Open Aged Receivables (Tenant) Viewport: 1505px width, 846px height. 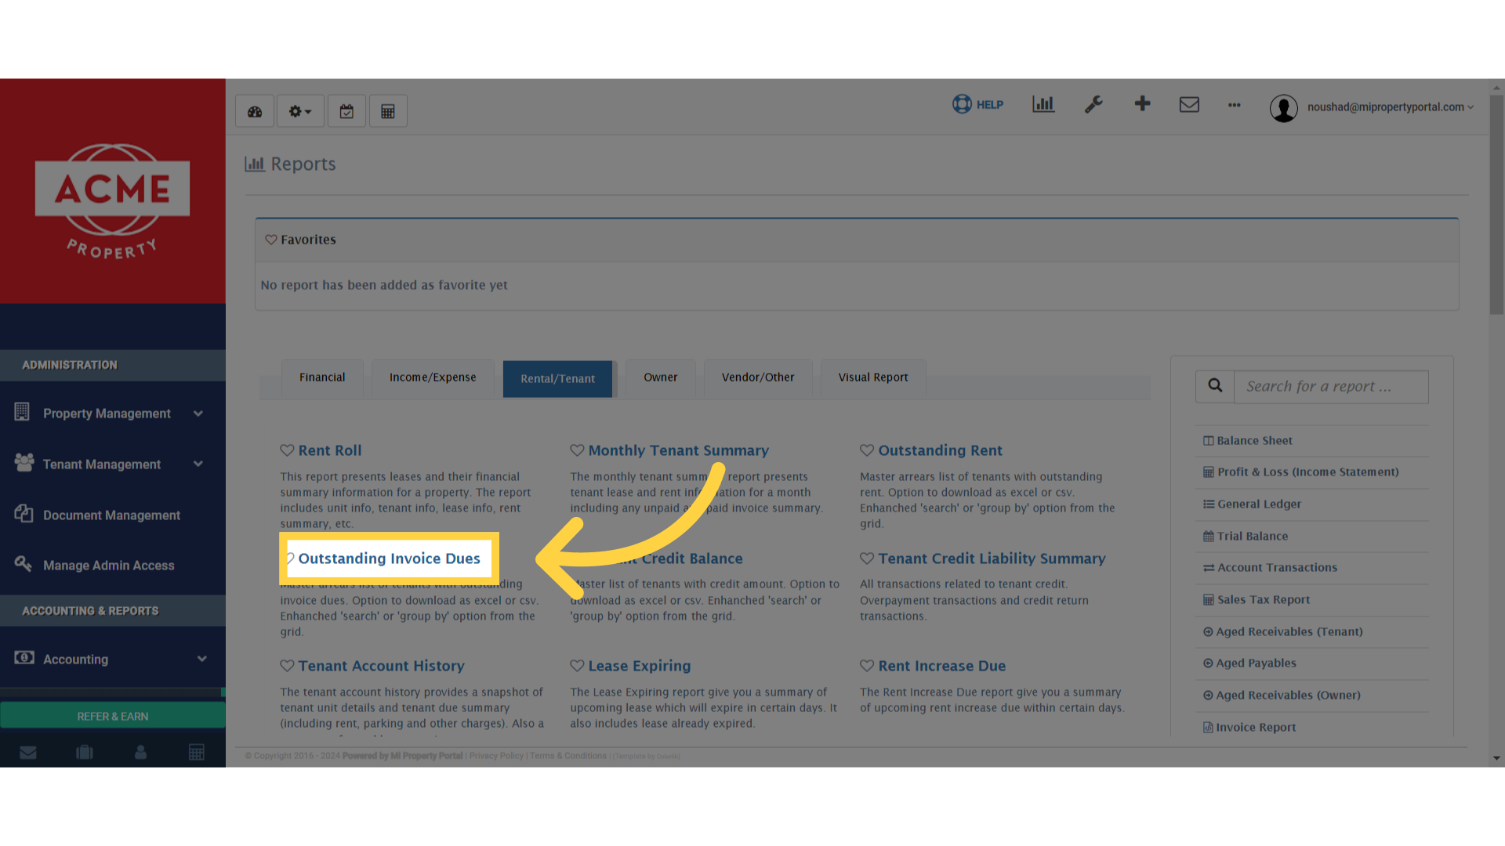pos(1289,632)
